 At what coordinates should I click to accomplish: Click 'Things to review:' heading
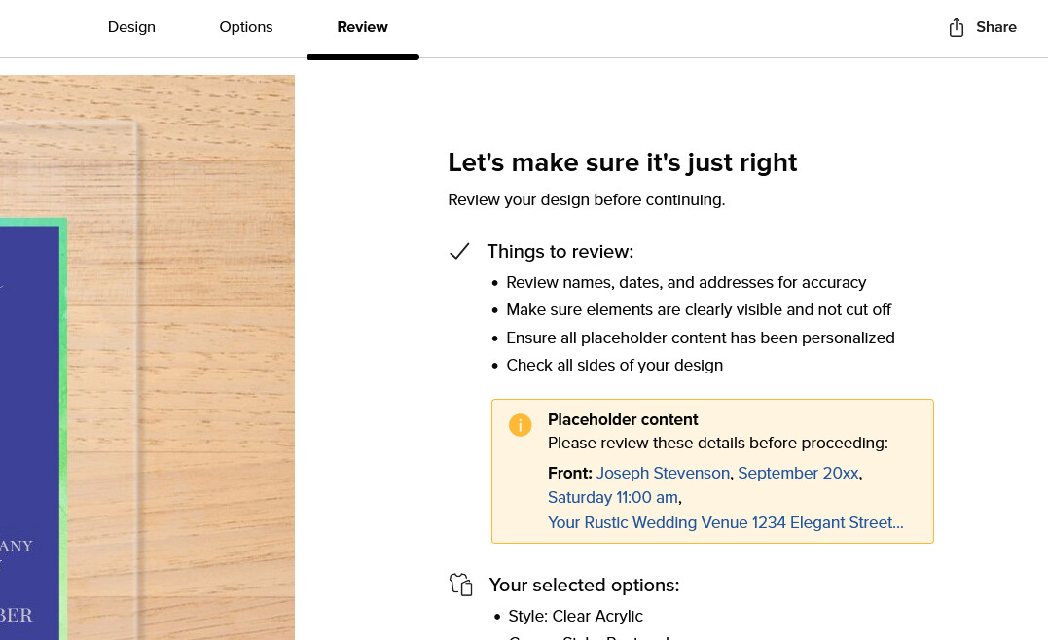coord(560,252)
